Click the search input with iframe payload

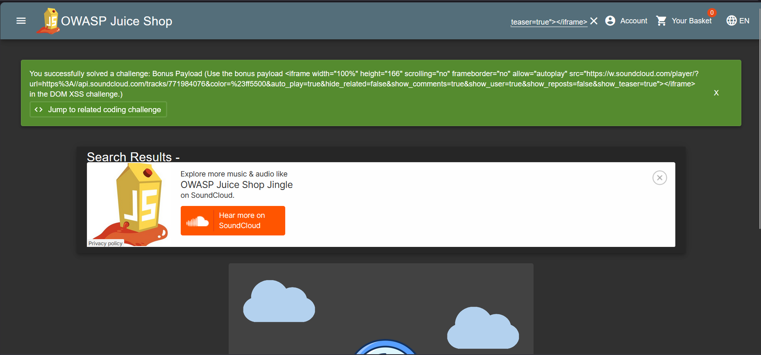[x=549, y=22]
